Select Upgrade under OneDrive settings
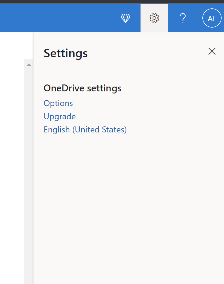Image resolution: width=224 pixels, height=284 pixels. pos(60,117)
